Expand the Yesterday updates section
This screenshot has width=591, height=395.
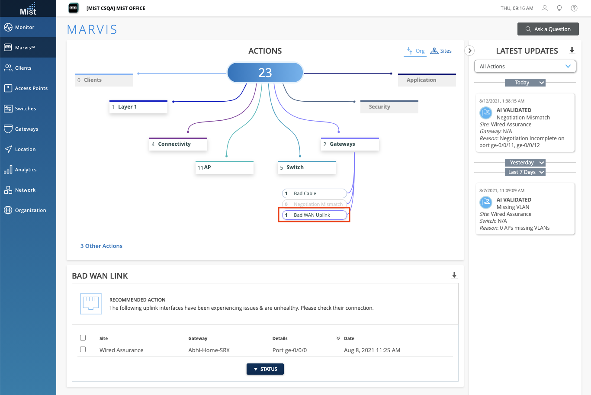tap(541, 163)
